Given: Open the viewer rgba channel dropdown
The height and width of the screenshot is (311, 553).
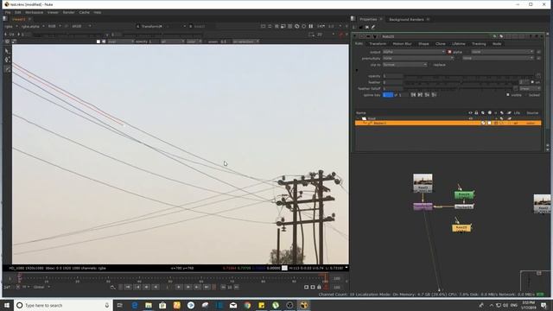Looking at the screenshot, I should click(x=11, y=27).
